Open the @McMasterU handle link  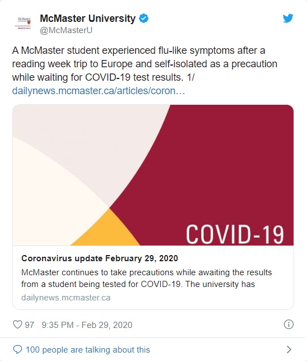click(x=66, y=30)
